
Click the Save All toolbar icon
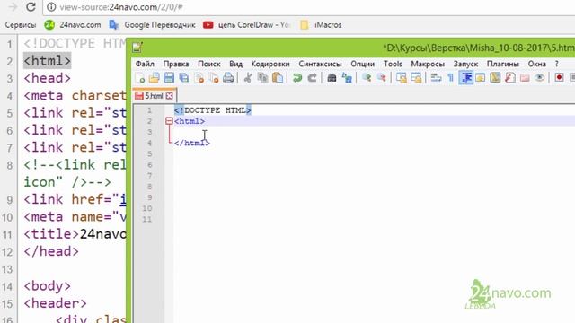183,78
